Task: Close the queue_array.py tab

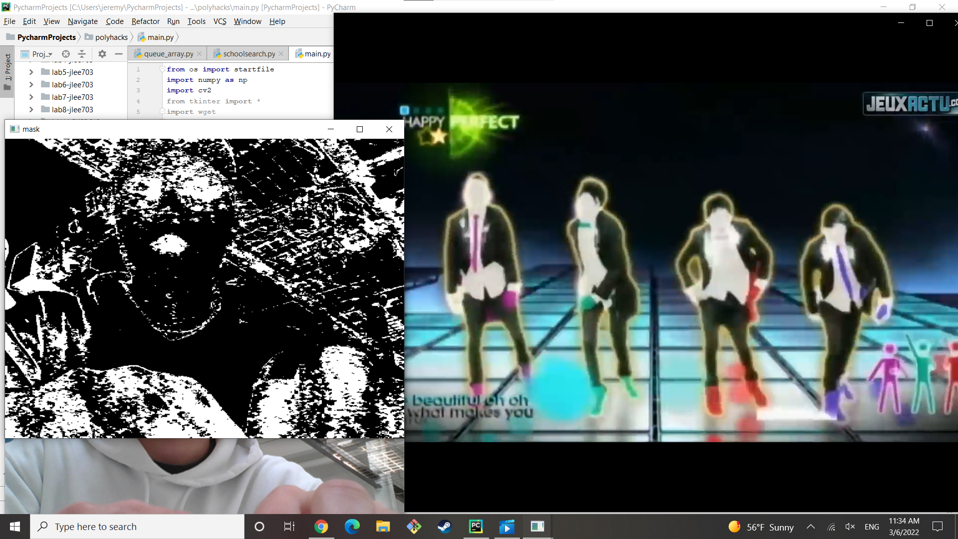Action: [x=200, y=54]
